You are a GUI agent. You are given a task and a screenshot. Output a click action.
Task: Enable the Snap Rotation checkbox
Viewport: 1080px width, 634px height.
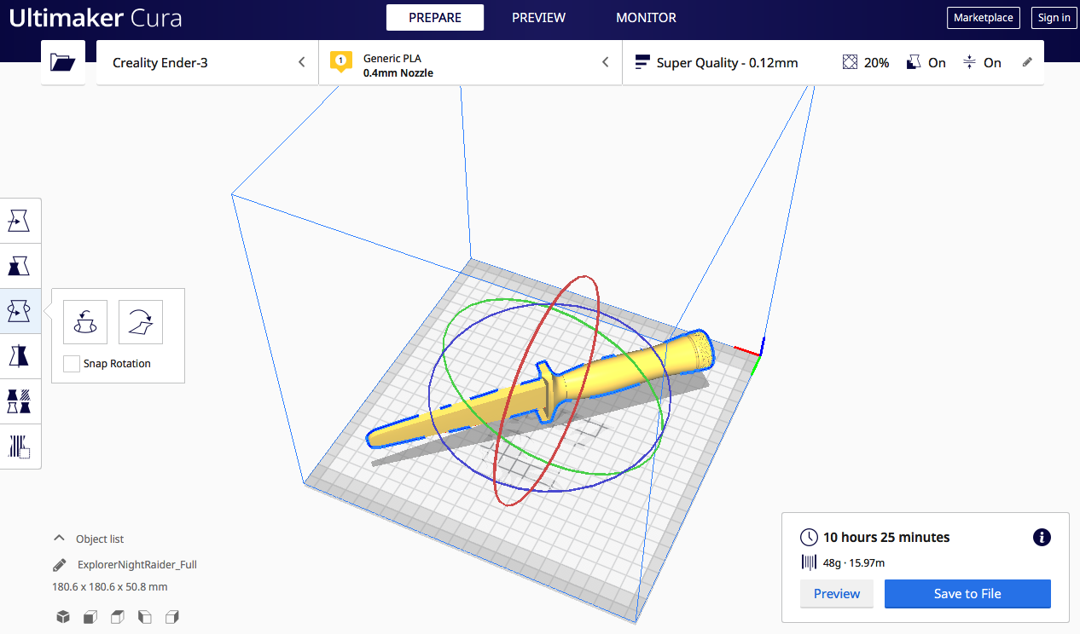pos(72,364)
